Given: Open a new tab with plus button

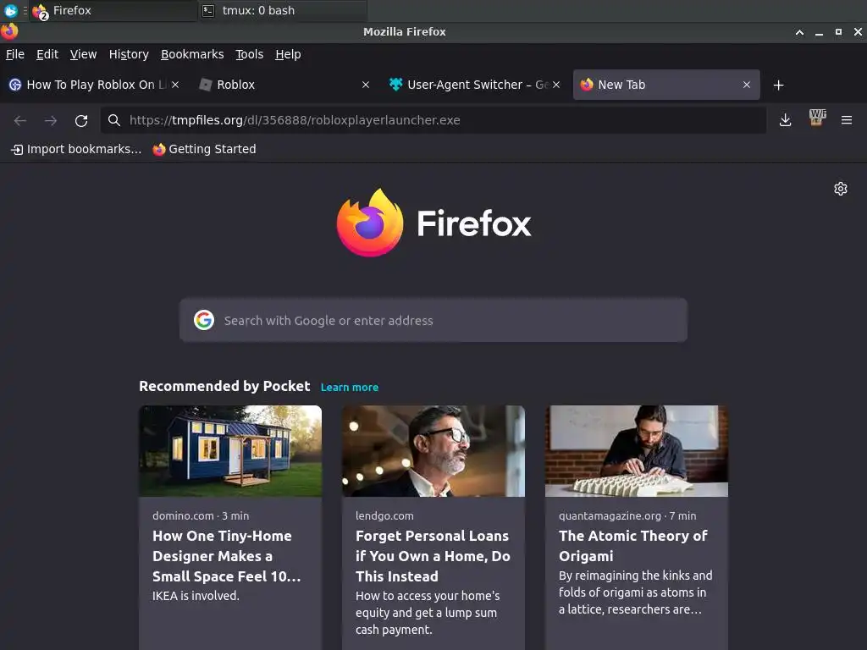Looking at the screenshot, I should point(778,85).
